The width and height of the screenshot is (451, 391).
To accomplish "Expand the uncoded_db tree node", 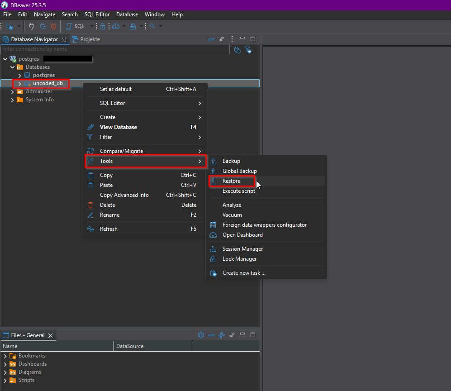I will tap(19, 84).
